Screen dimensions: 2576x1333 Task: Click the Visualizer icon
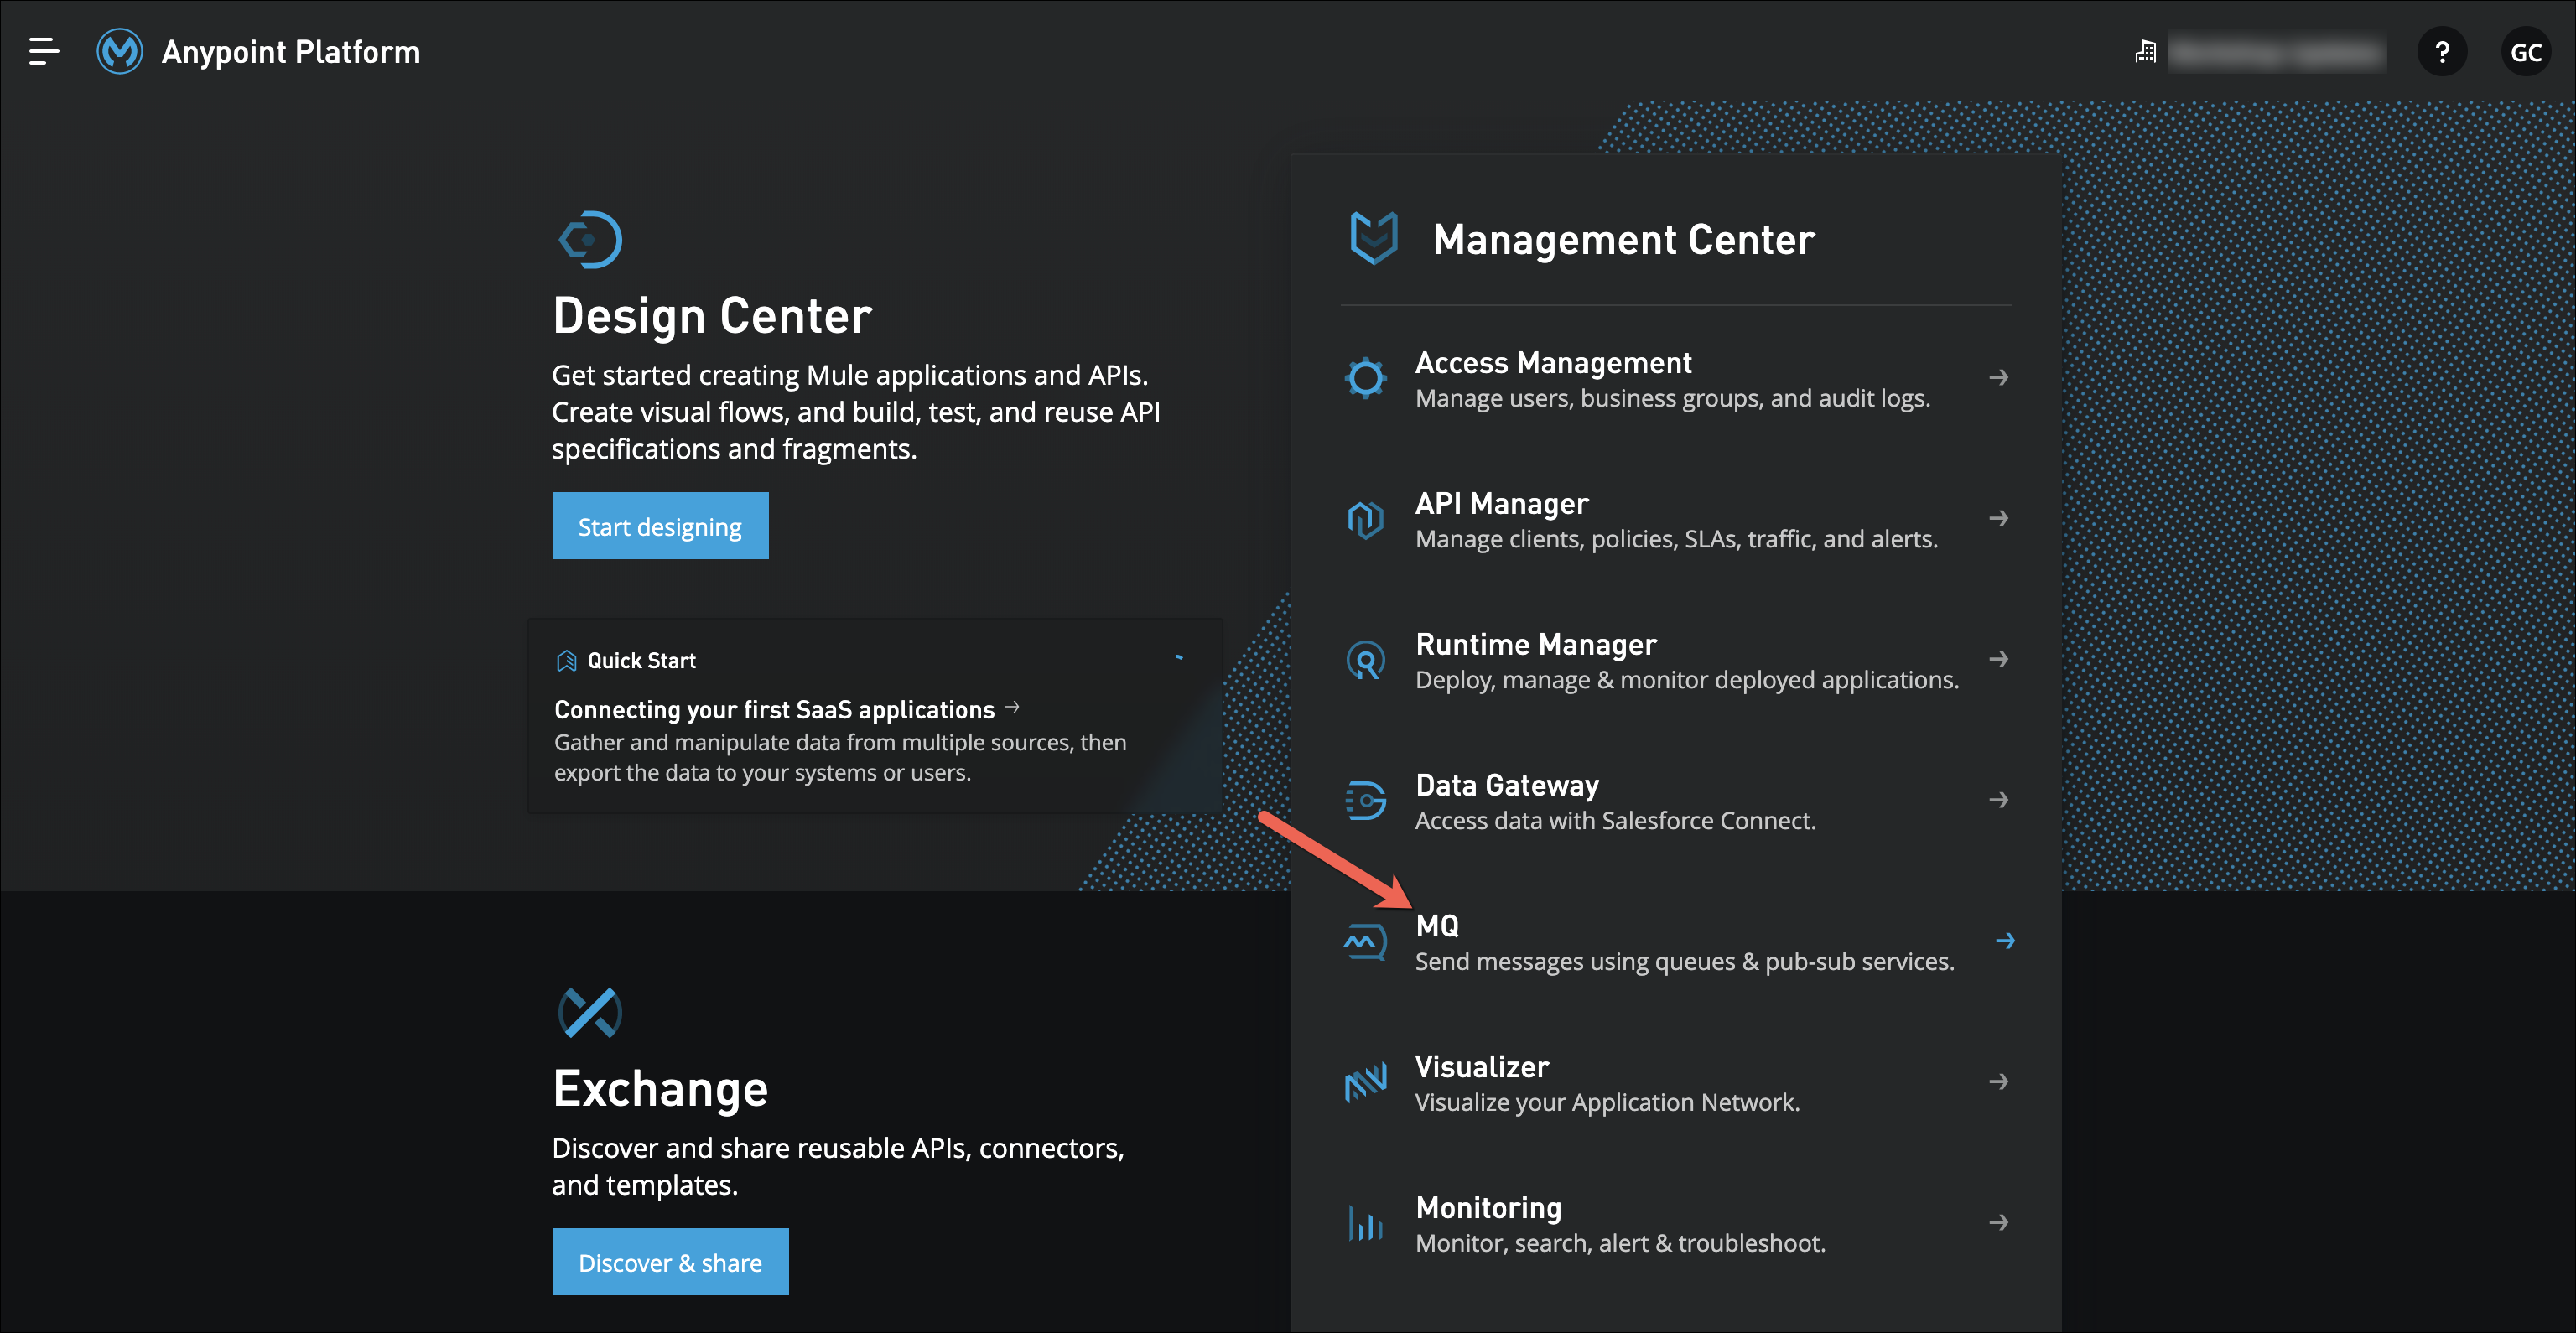point(1365,1082)
